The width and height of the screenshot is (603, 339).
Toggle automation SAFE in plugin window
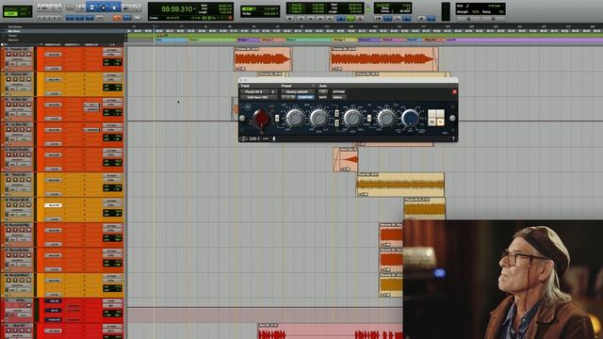(322, 97)
